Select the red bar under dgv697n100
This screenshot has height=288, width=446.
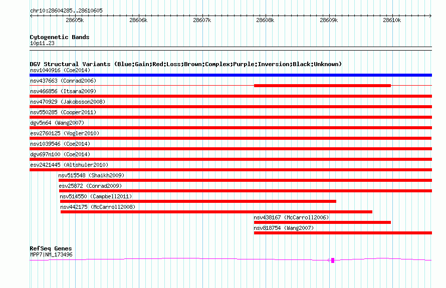point(231,159)
